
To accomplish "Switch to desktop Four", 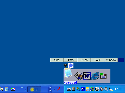I will click(x=97, y=60).
